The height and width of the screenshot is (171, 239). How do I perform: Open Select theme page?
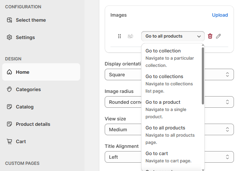[x=41, y=20]
